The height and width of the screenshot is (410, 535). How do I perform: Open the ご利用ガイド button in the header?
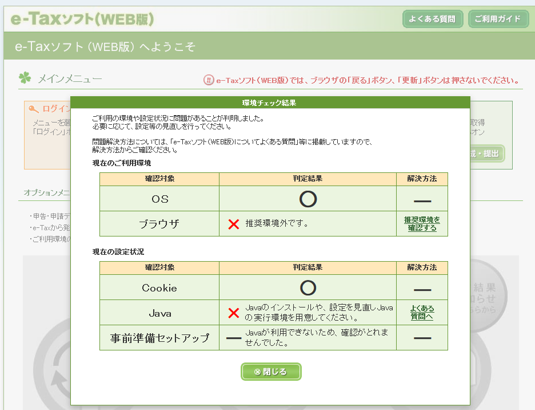pyautogui.click(x=498, y=19)
